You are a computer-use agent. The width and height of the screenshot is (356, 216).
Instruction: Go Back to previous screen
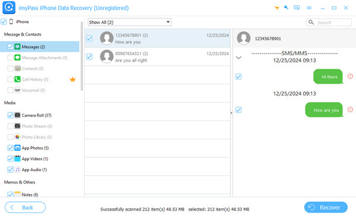coord(25,207)
